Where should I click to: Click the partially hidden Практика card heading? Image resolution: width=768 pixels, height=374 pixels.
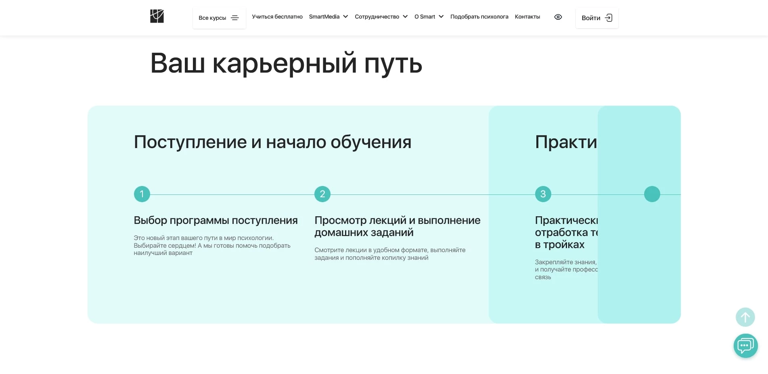(565, 142)
